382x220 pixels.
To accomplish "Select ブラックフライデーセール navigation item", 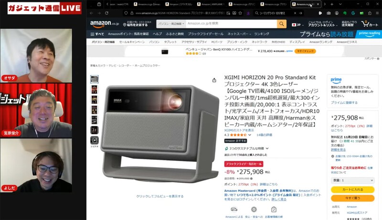I will point(205,34).
